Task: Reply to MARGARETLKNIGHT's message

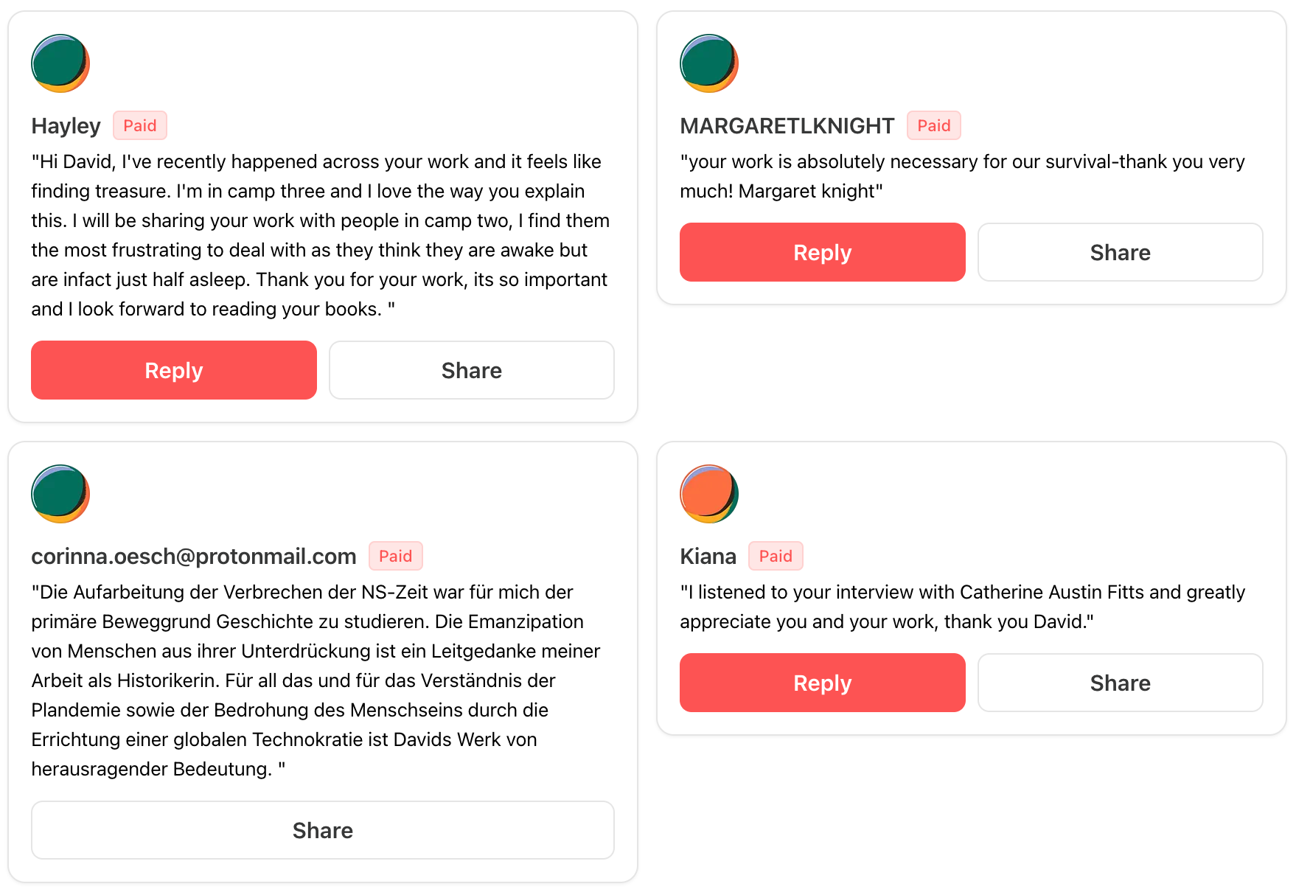Action: (822, 252)
